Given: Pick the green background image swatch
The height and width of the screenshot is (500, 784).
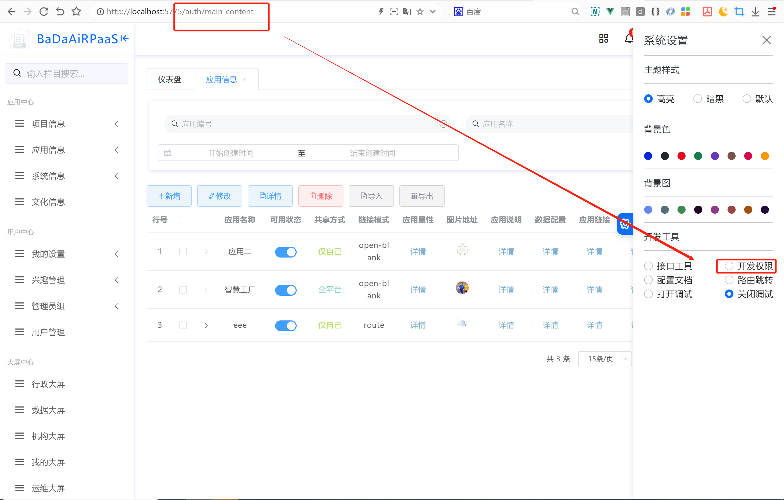Looking at the screenshot, I should point(682,210).
